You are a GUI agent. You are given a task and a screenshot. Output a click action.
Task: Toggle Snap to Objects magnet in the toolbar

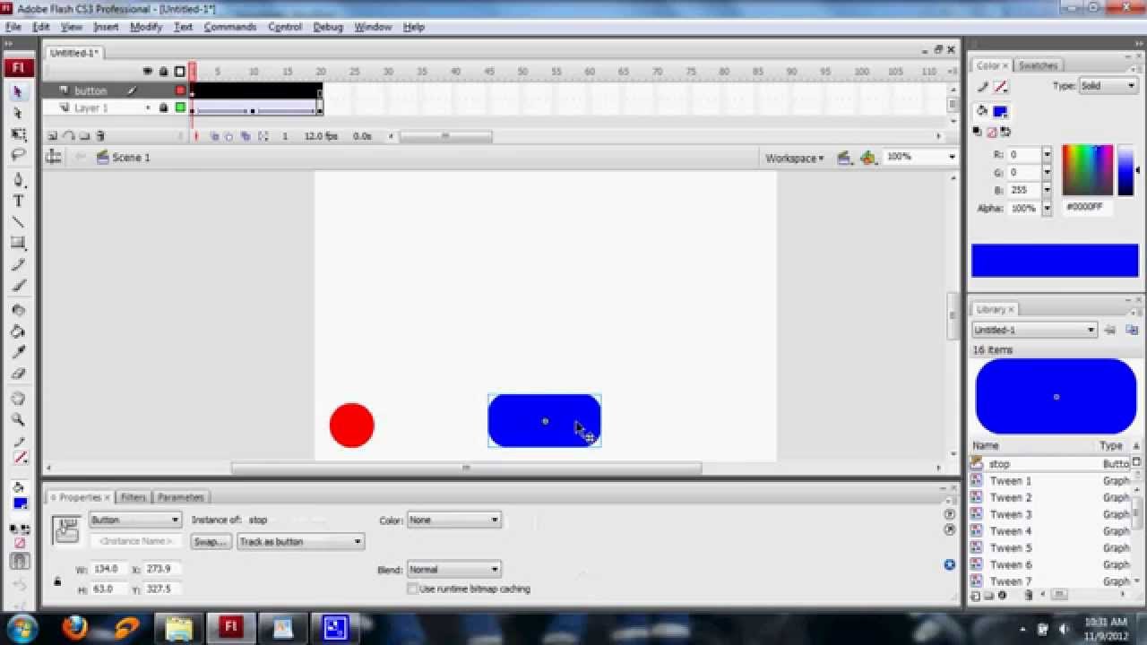19,563
